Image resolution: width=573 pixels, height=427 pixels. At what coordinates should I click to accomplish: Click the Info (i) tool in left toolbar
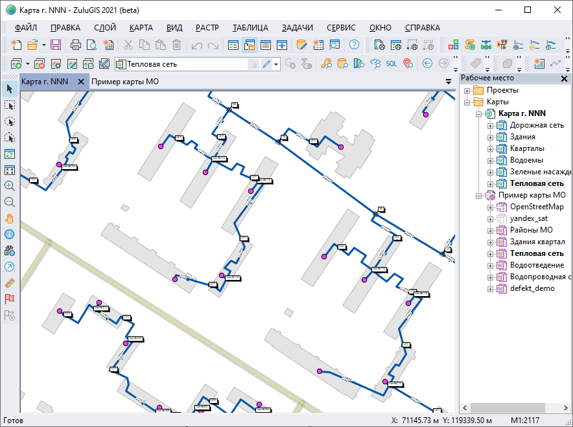click(x=10, y=234)
